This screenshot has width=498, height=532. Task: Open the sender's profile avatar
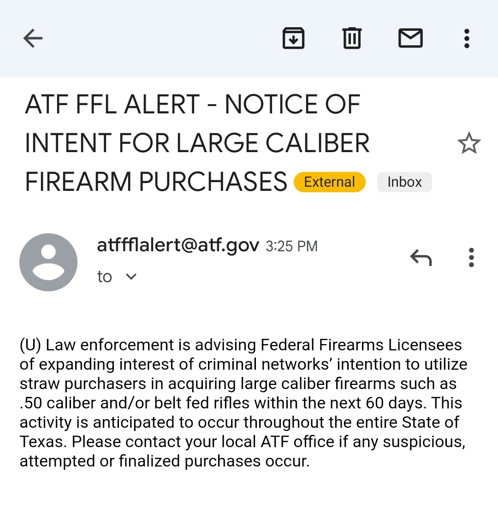(48, 262)
